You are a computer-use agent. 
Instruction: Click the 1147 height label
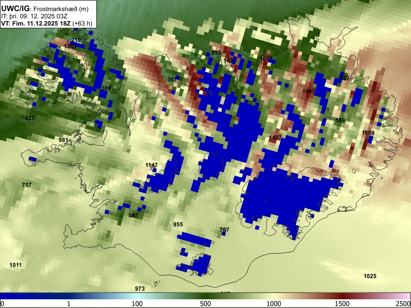click(x=151, y=165)
